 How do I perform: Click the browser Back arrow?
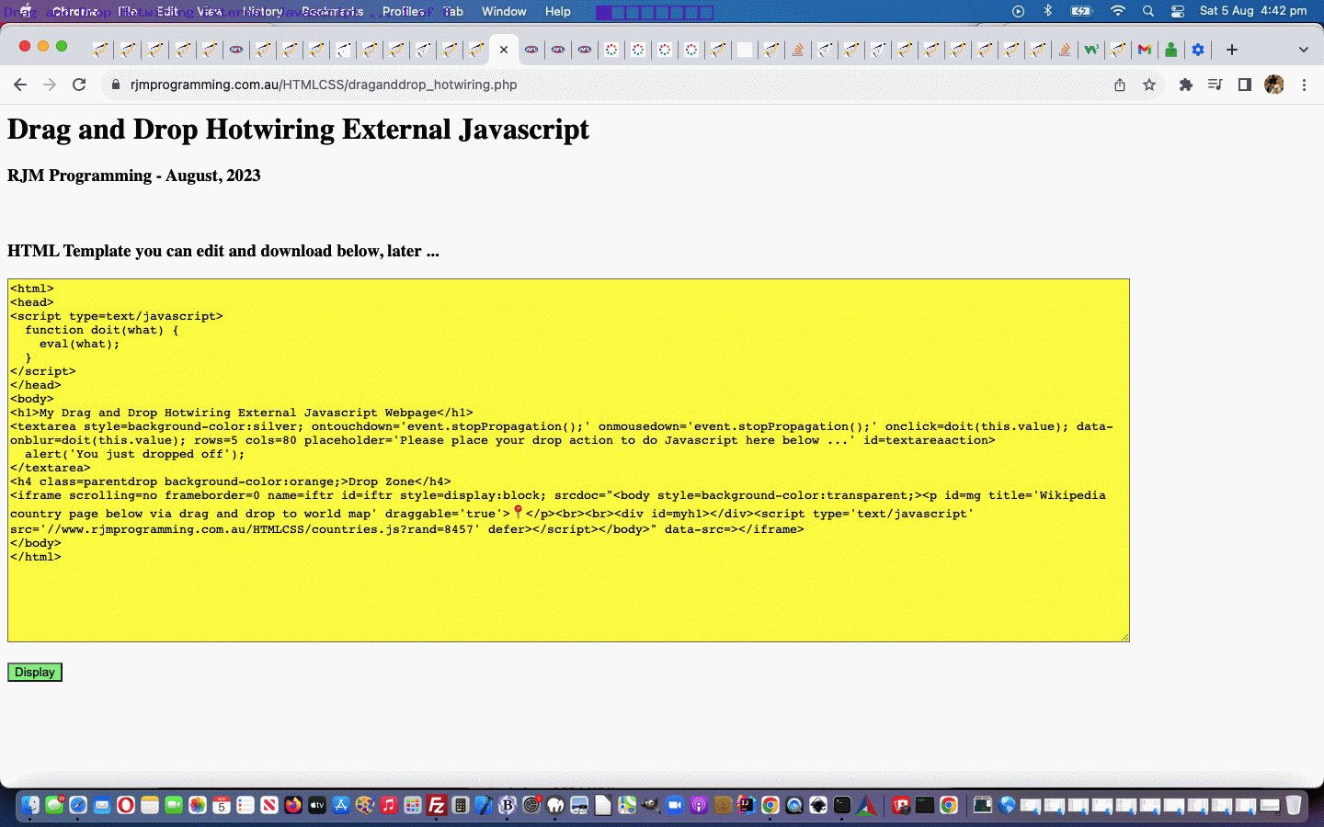pos(20,85)
